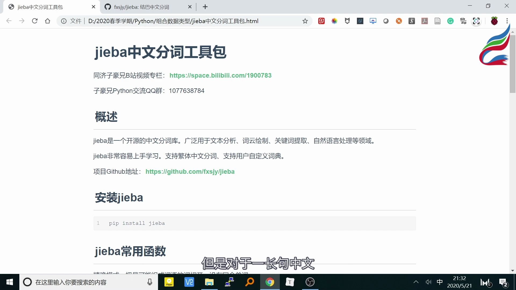The height and width of the screenshot is (290, 516).
Task: Open the github.com/fxsjy/jieba link
Action: [x=190, y=172]
